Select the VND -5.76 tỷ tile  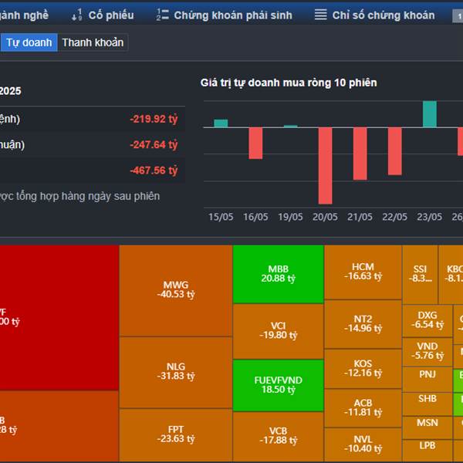tap(428, 352)
